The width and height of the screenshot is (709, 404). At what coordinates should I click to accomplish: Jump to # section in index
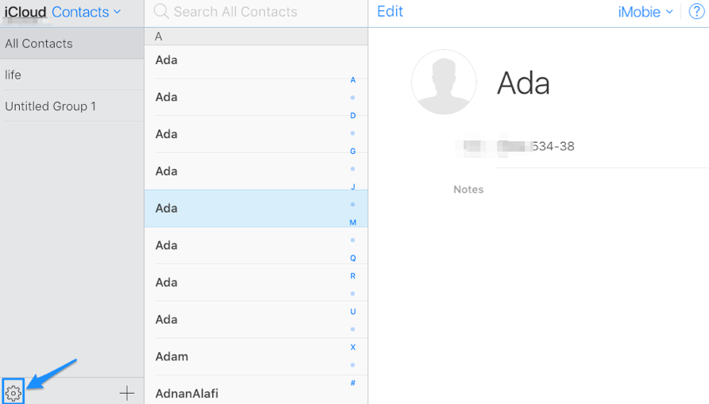[353, 383]
